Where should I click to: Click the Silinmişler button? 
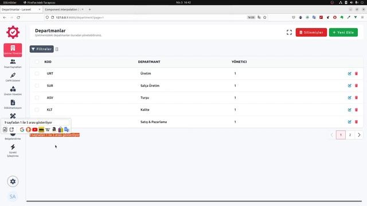(311, 33)
